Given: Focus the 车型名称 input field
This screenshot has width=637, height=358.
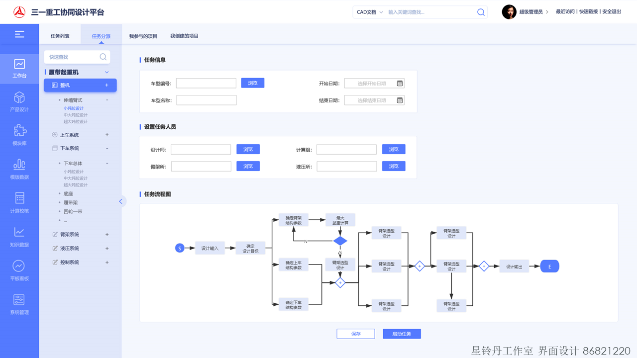Looking at the screenshot, I should pyautogui.click(x=206, y=100).
